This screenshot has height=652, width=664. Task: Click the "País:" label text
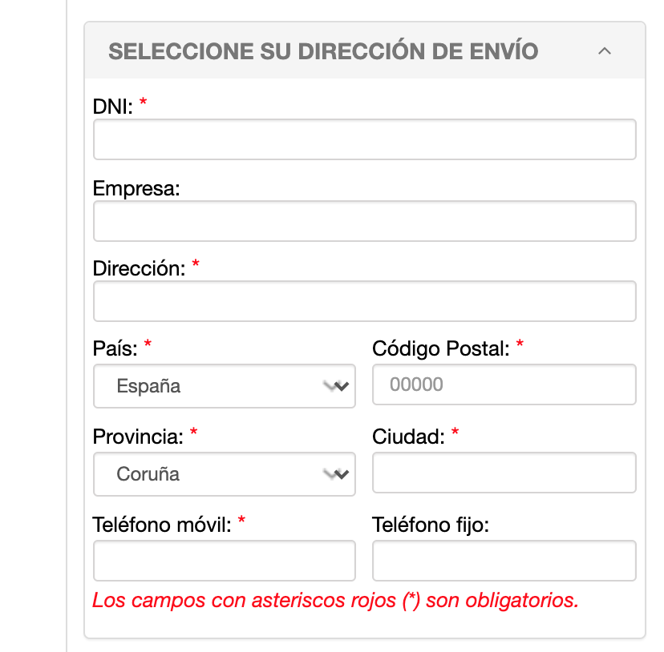point(115,348)
